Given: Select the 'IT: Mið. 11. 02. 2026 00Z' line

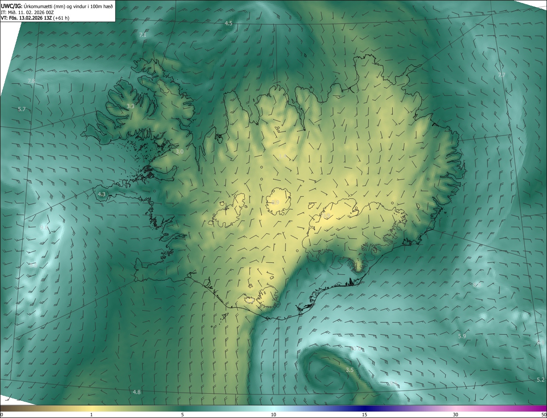Looking at the screenshot, I should pyautogui.click(x=27, y=12).
